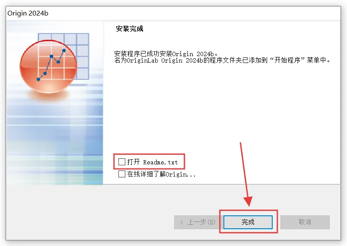Go back with 上一步(B) button

click(198, 222)
